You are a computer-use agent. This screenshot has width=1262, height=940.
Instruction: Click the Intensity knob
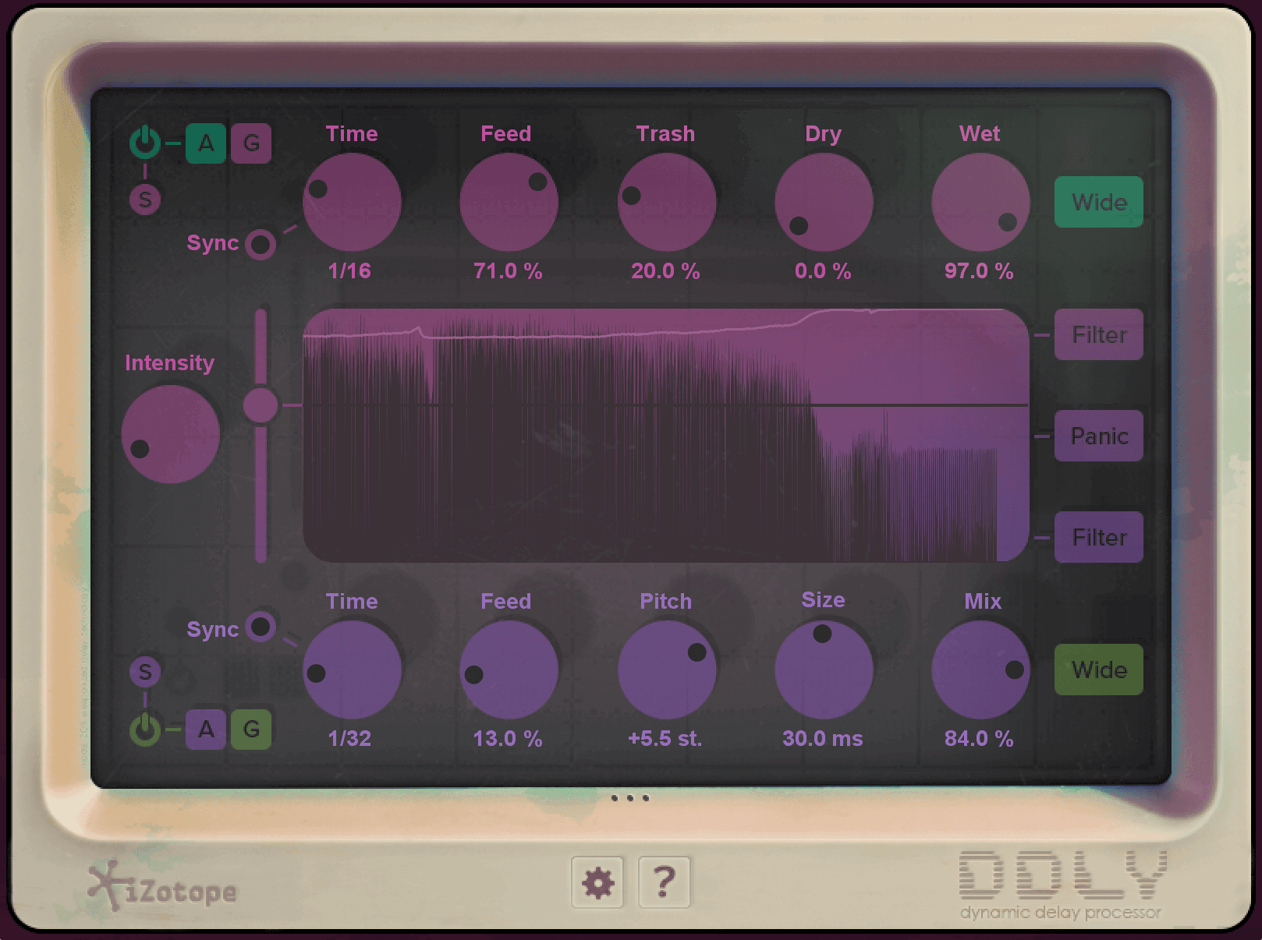pos(171,434)
